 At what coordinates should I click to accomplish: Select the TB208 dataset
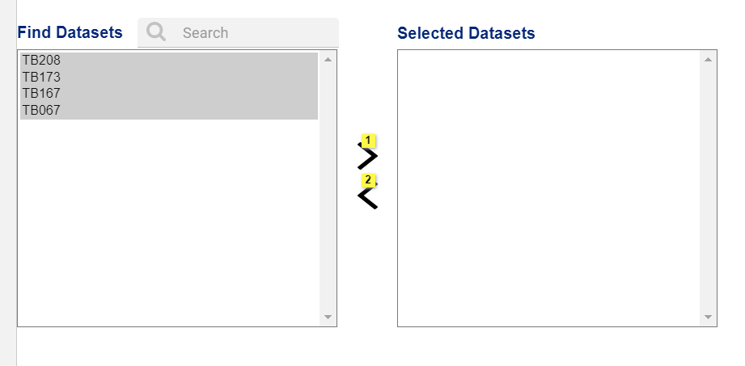pos(169,61)
